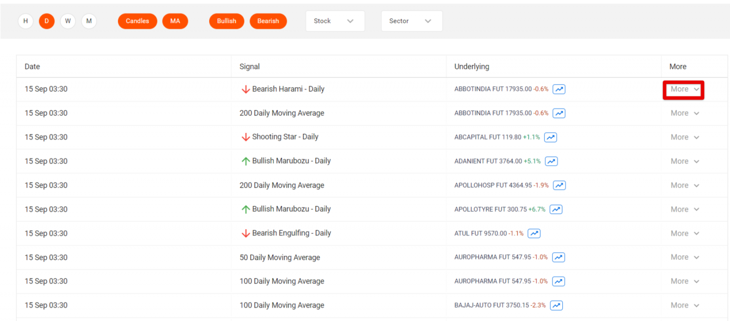Select the Hourly timeframe circle
The height and width of the screenshot is (321, 730).
(25, 21)
